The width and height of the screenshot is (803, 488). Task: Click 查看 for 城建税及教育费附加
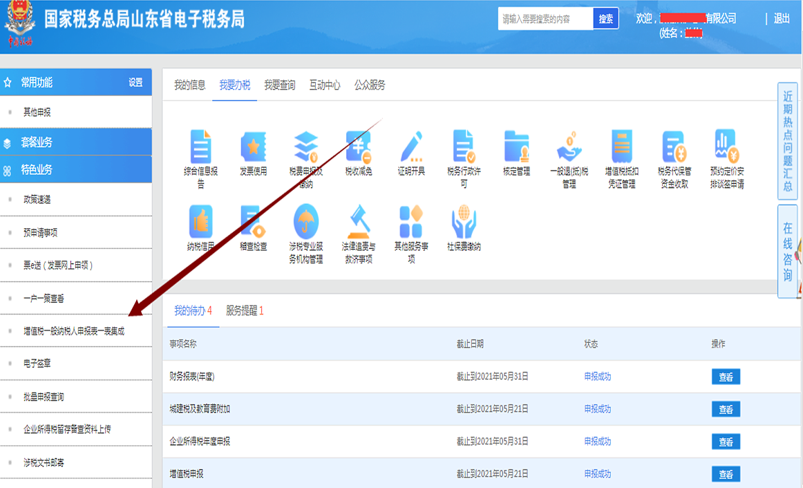click(x=726, y=409)
